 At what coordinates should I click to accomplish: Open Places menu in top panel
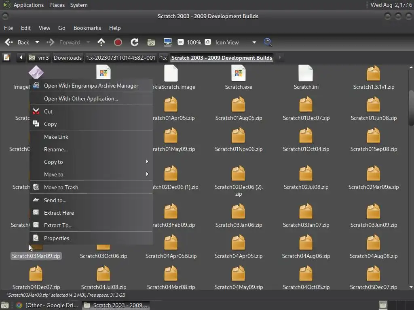point(57,5)
